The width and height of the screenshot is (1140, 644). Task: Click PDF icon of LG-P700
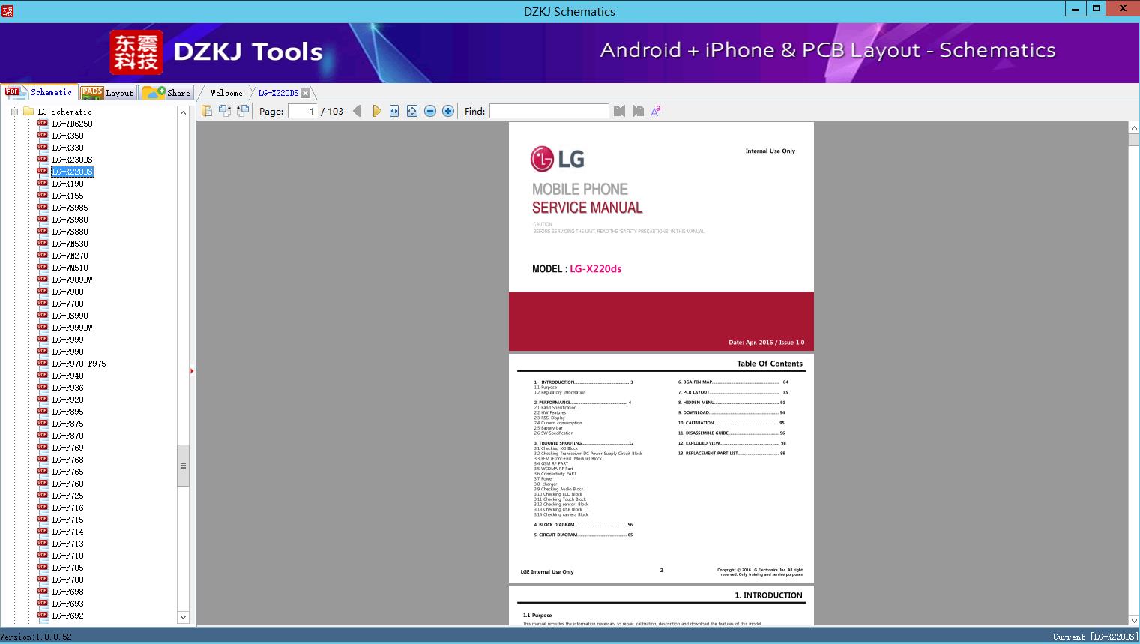tap(42, 580)
